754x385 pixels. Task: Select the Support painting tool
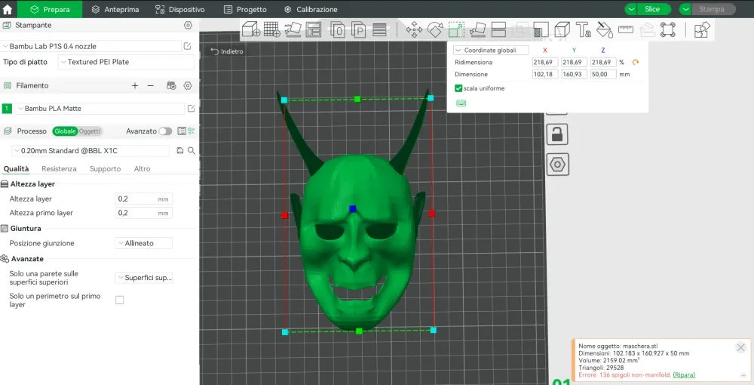pyautogui.click(x=541, y=30)
